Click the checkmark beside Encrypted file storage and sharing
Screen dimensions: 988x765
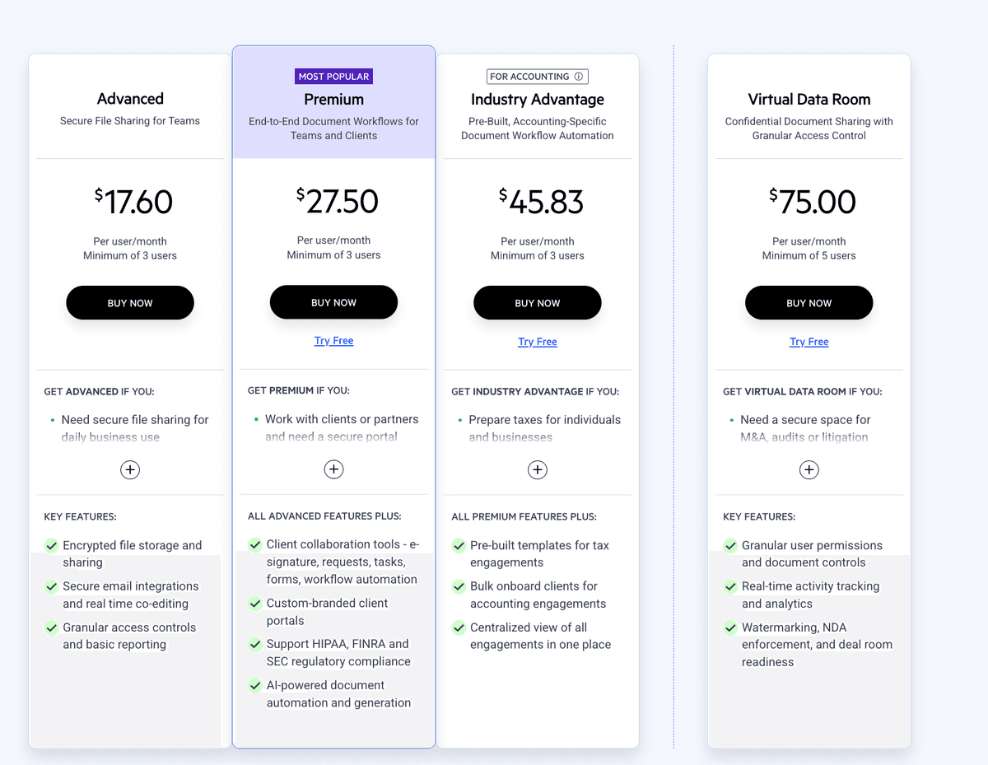(50, 545)
